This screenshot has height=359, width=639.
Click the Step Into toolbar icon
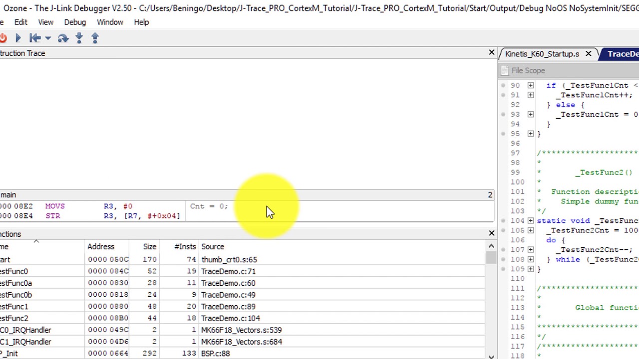point(79,38)
